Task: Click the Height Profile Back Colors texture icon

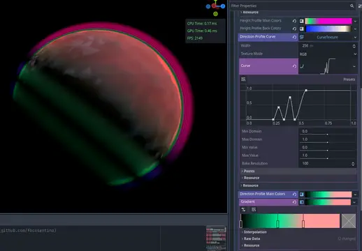Action: coord(302,29)
